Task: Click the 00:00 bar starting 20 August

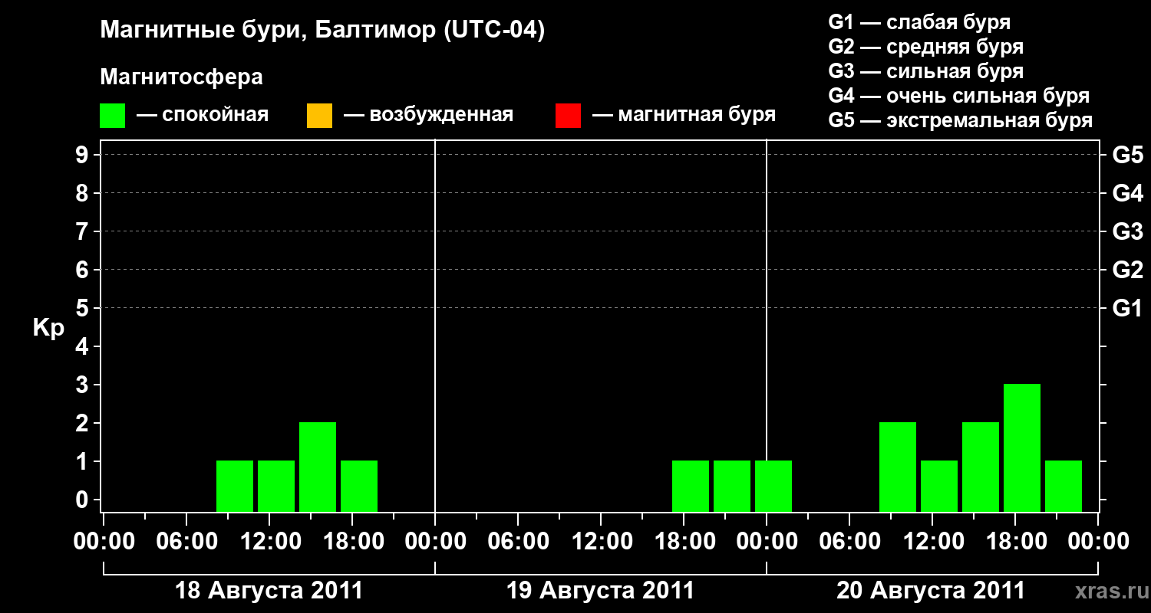Action: (x=773, y=486)
